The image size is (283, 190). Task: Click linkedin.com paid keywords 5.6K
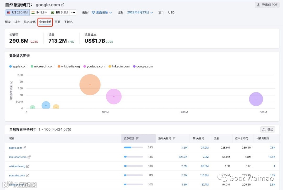coord(273,185)
